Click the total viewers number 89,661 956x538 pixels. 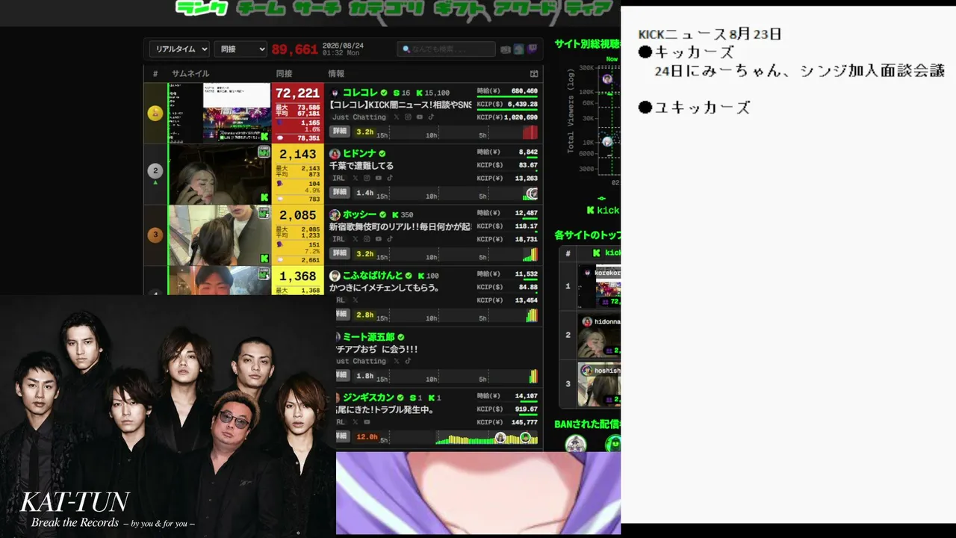[x=295, y=49]
